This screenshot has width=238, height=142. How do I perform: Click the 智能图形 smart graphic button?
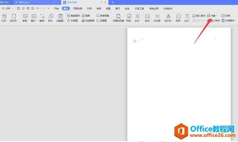click(73, 16)
